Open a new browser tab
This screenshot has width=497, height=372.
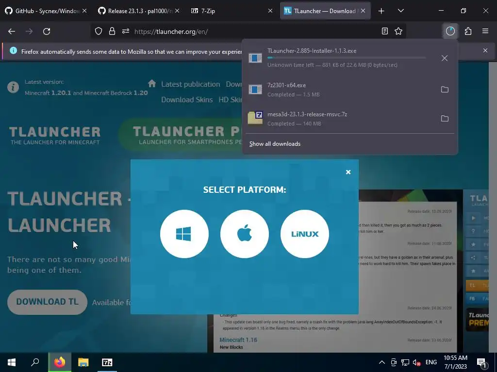pyautogui.click(x=381, y=11)
